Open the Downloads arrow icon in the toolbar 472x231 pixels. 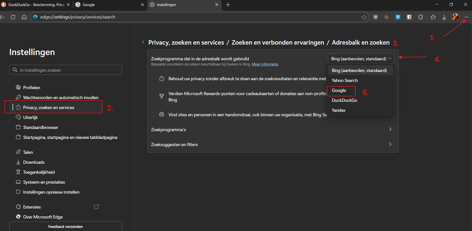tap(444, 17)
